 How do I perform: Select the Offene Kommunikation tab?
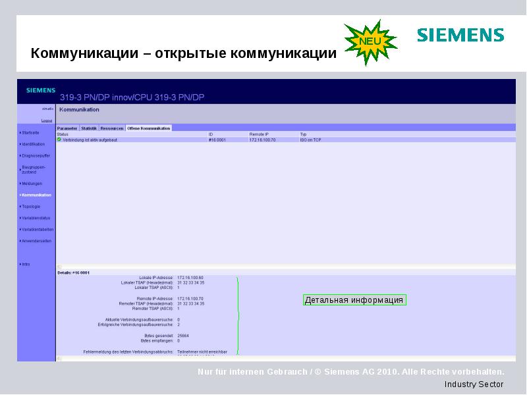[x=149, y=127]
